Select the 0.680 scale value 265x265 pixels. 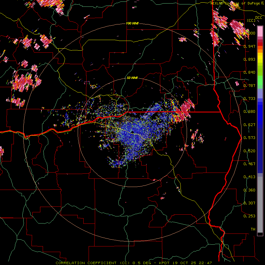click(x=249, y=112)
